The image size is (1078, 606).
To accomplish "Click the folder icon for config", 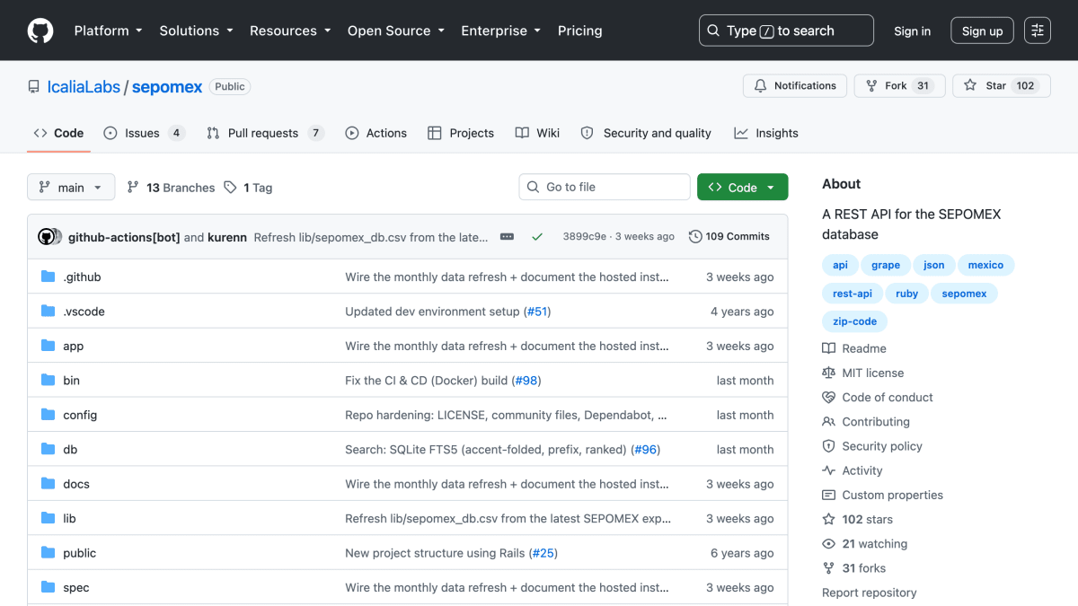I will [x=49, y=415].
